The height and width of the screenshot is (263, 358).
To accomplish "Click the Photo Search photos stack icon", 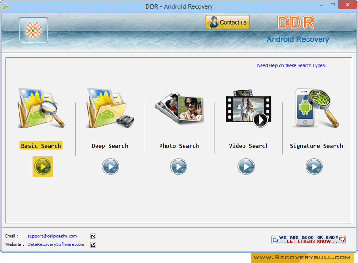I will [179, 108].
